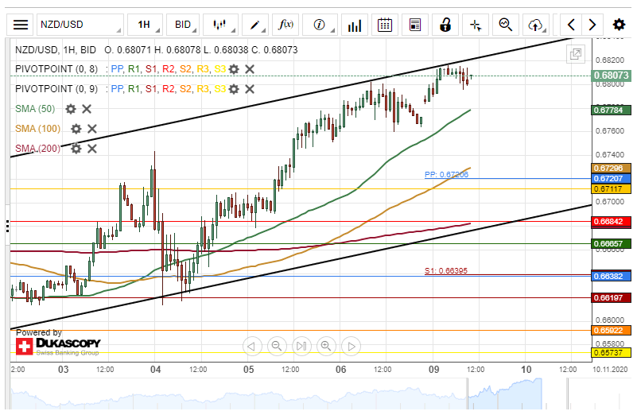Open SMA (50) settings gear
The image size is (637, 415).
click(x=71, y=109)
